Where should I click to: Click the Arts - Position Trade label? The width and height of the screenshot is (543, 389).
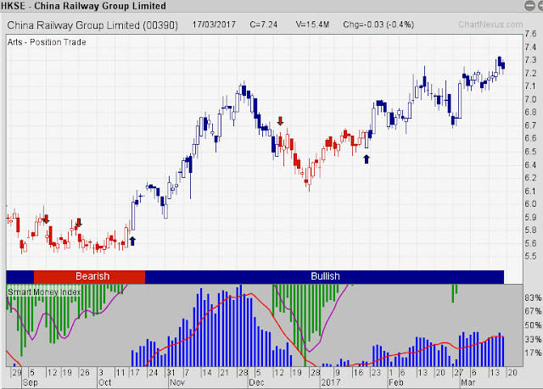47,42
